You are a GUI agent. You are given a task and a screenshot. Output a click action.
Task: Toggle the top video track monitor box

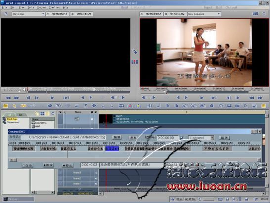pos(92,119)
